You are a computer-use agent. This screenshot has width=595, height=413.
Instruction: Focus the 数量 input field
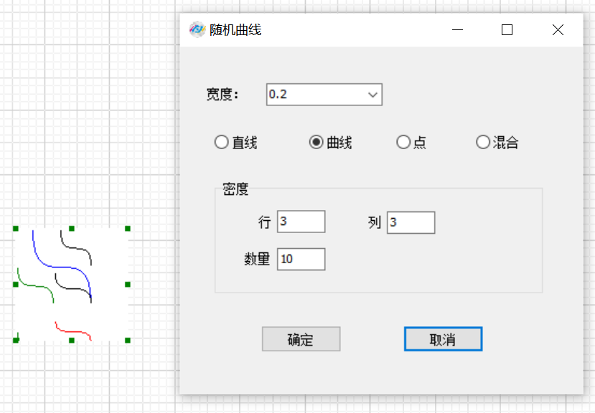(x=301, y=259)
